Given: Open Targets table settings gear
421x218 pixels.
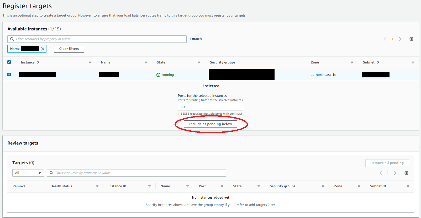Looking at the screenshot, I should coord(406,173).
